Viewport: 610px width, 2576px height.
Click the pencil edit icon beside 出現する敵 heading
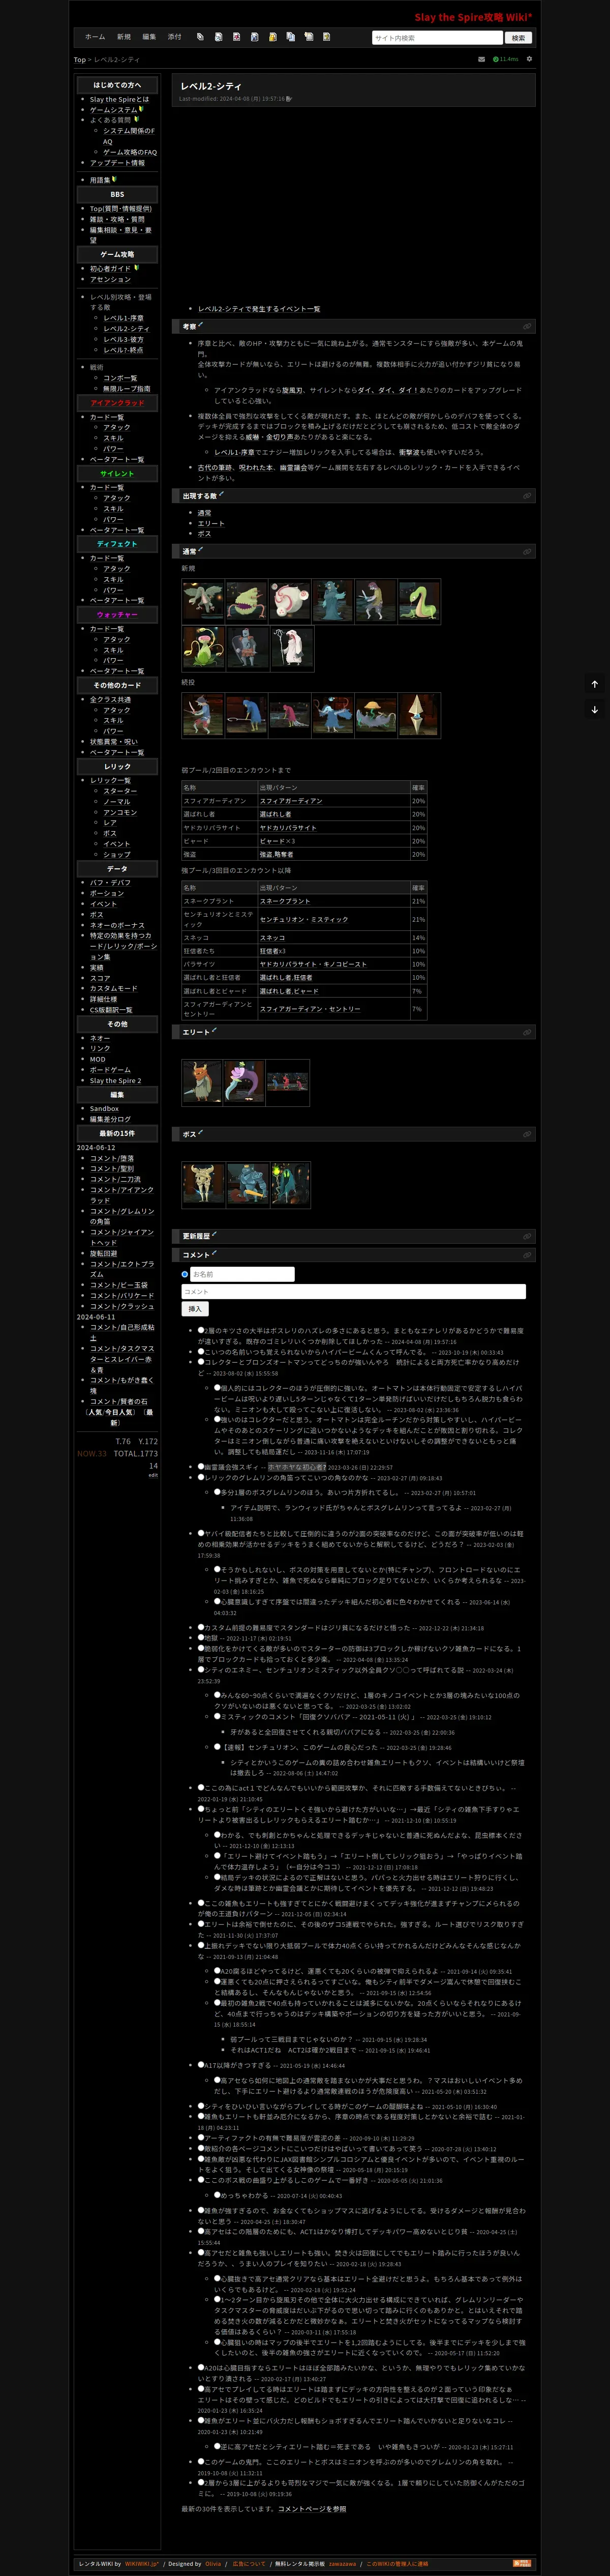[x=221, y=493]
